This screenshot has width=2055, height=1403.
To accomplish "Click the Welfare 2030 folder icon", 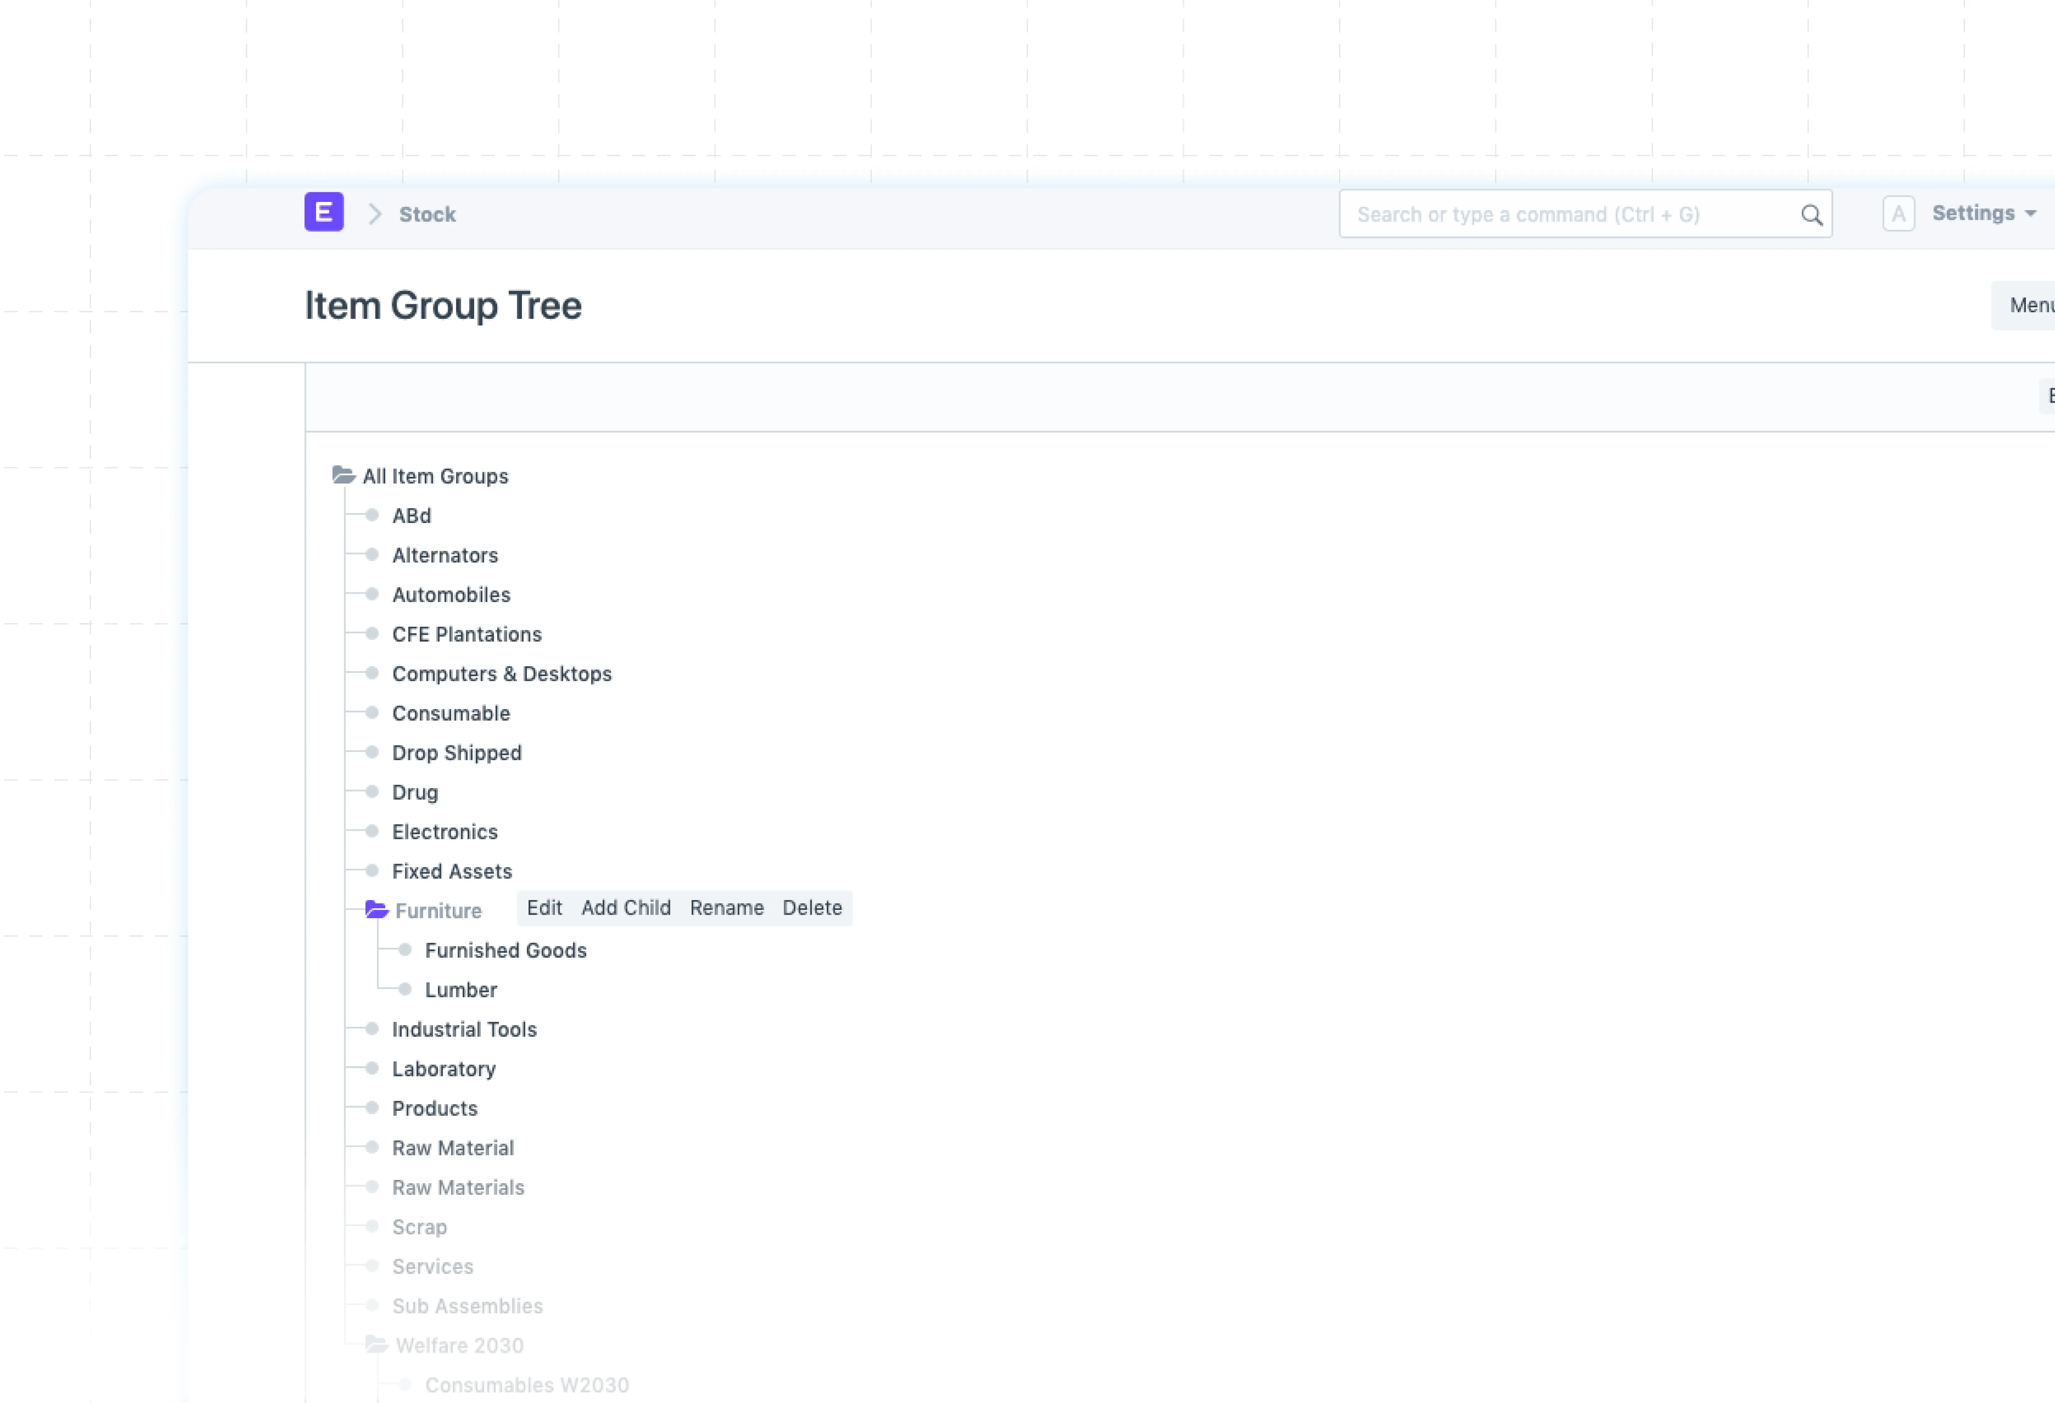I will click(x=377, y=1345).
